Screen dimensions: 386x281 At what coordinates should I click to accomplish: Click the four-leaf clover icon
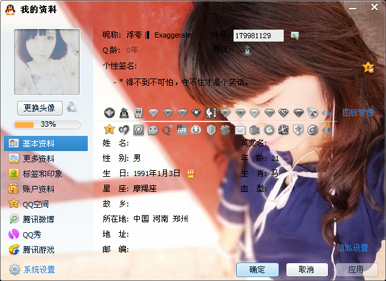click(225, 130)
